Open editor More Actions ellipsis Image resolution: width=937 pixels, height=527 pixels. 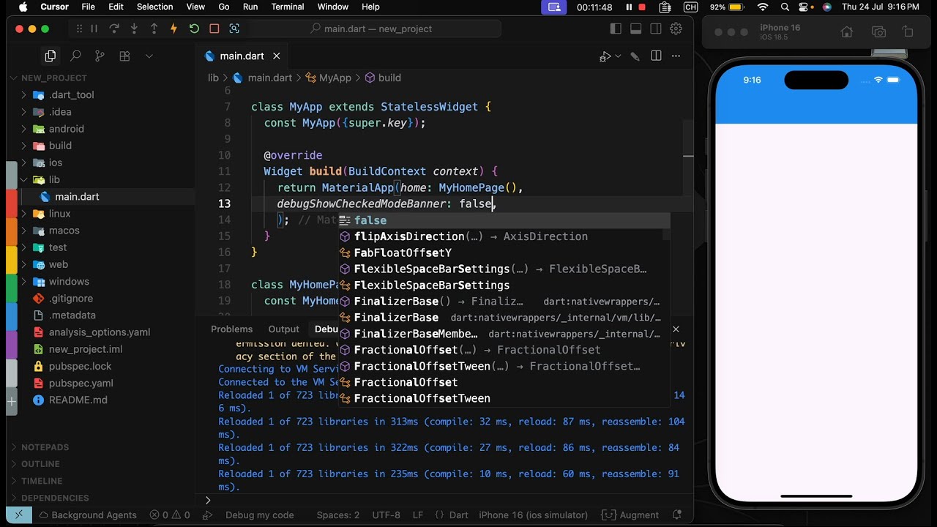[676, 56]
